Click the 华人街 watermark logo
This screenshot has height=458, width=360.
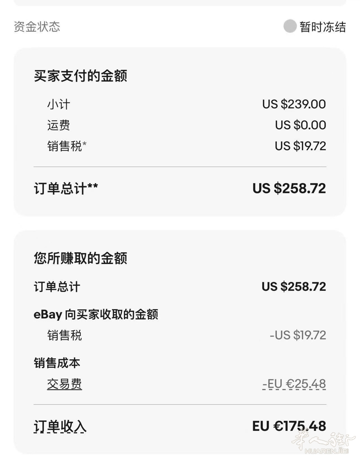coord(323,442)
